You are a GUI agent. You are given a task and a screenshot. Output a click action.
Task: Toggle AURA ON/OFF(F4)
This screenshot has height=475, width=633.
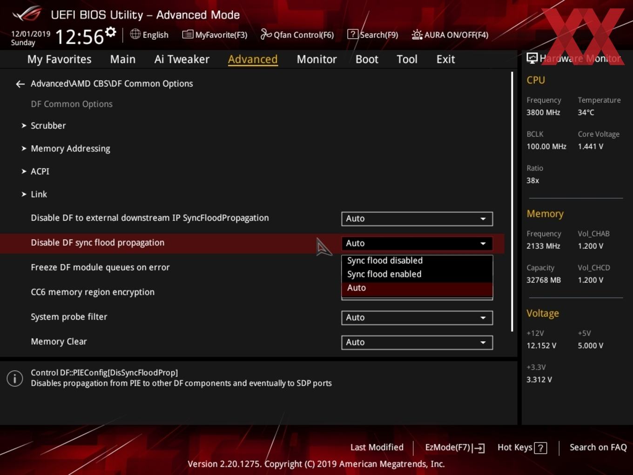(450, 34)
